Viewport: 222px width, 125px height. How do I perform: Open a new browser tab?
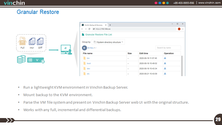click(x=110, y=25)
